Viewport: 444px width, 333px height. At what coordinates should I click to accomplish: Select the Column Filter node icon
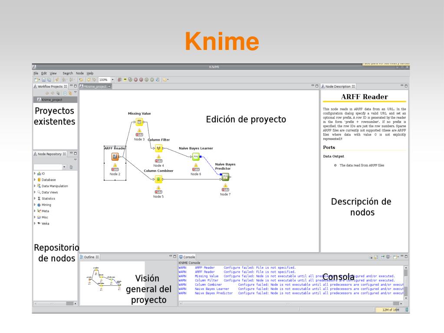[x=158, y=148]
